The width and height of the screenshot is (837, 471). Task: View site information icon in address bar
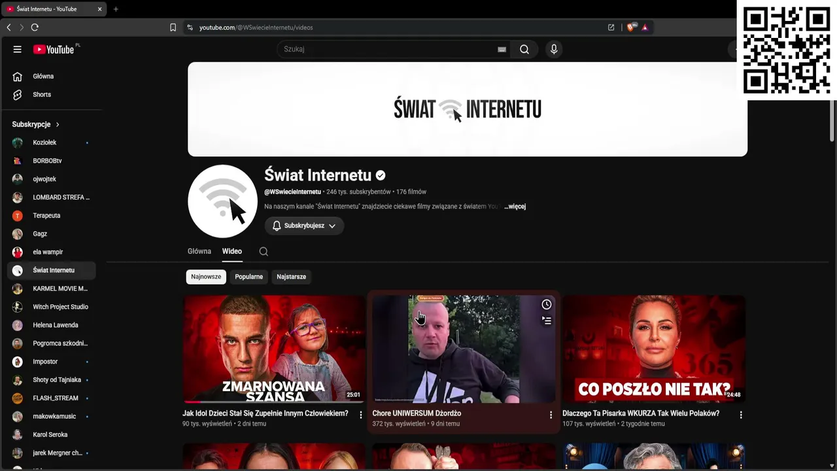point(190,27)
